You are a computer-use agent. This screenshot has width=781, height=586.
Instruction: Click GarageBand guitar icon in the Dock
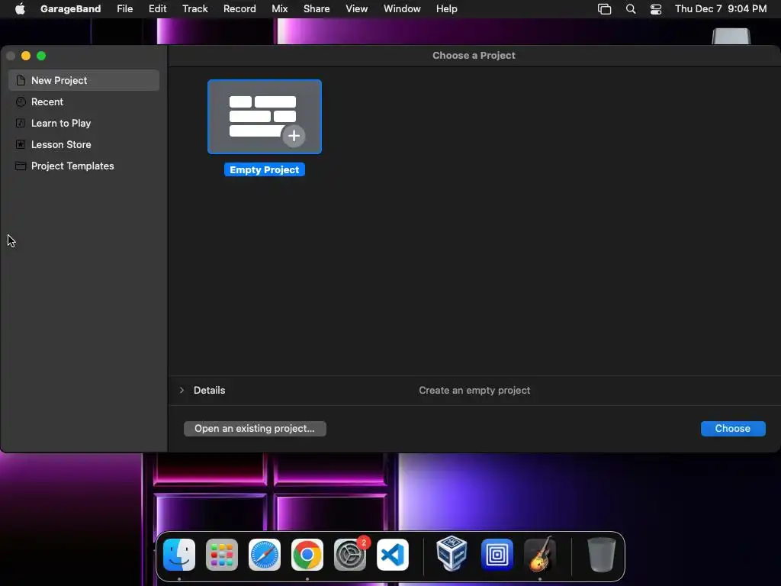click(540, 554)
